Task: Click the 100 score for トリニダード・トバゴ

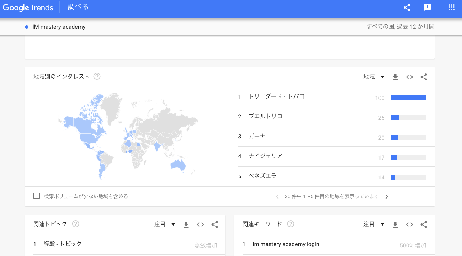Action: [380, 98]
